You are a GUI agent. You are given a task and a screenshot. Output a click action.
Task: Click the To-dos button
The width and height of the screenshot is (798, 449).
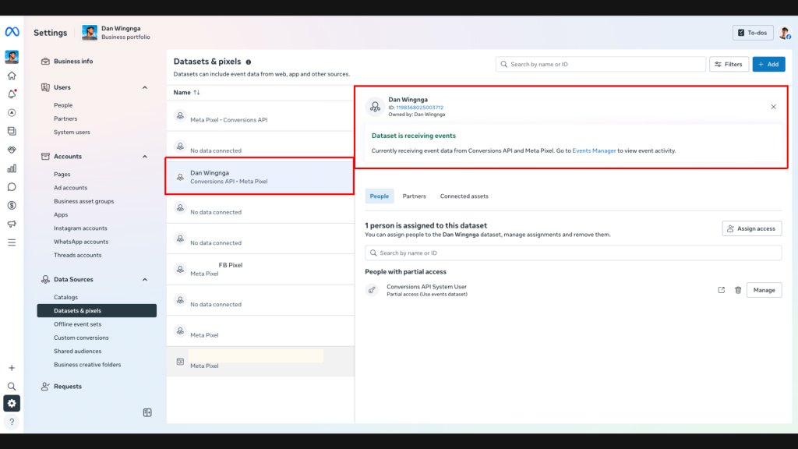753,33
